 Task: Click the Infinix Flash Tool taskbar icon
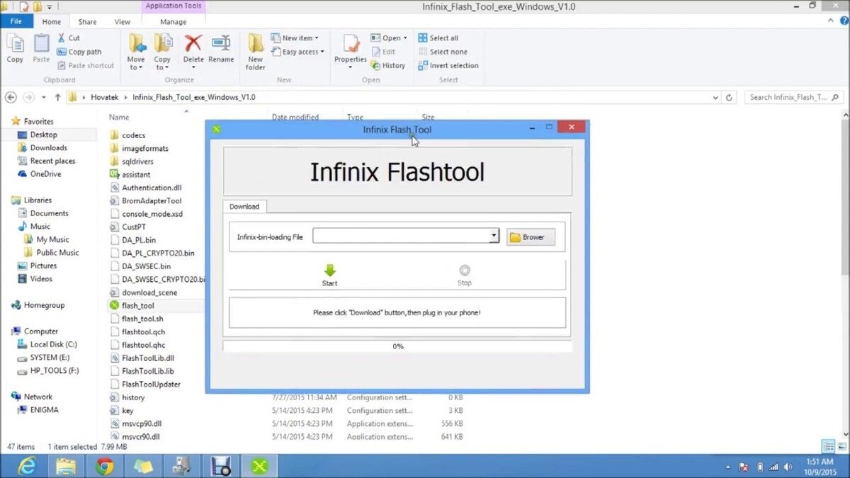click(260, 465)
